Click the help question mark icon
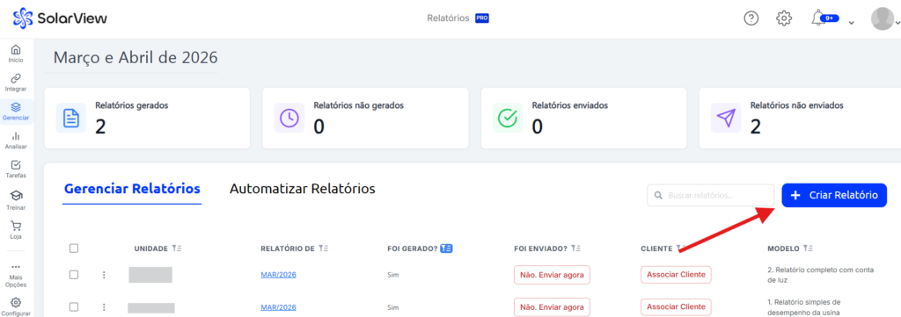The width and height of the screenshot is (901, 317). tap(751, 18)
